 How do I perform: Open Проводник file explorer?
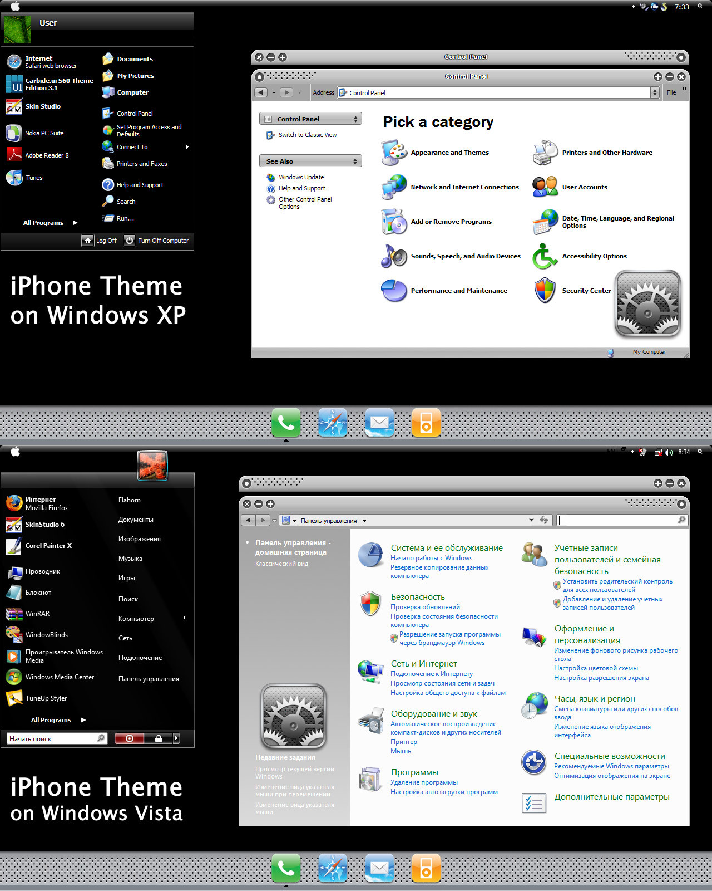pos(33,571)
